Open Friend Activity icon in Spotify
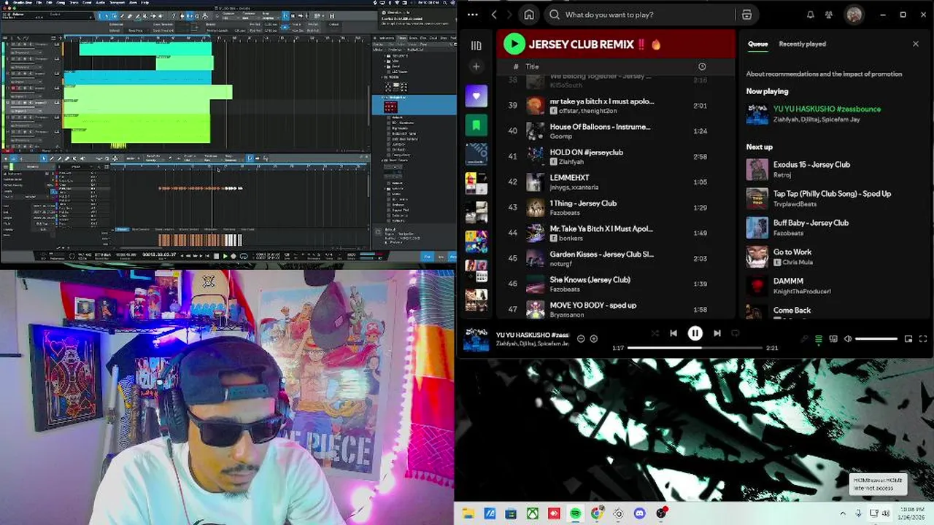Image resolution: width=934 pixels, height=525 pixels. tap(829, 15)
